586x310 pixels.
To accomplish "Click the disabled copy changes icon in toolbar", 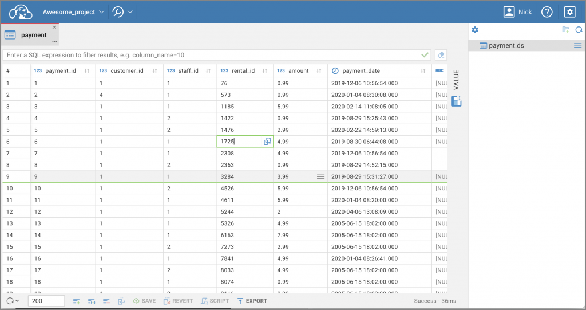I will point(121,301).
